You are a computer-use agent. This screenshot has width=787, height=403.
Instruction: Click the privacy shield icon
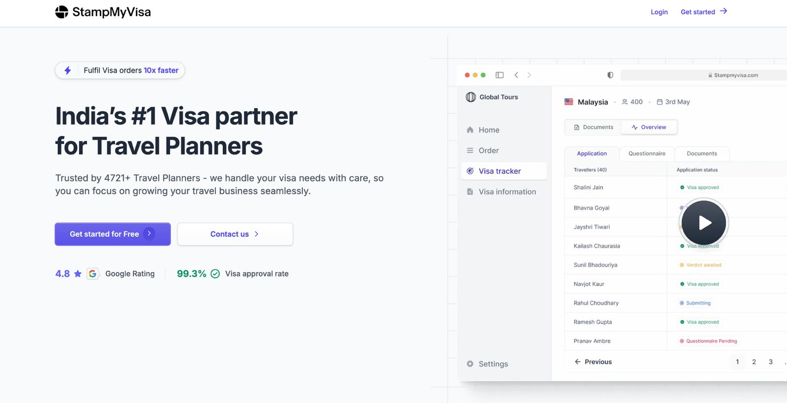pyautogui.click(x=610, y=75)
